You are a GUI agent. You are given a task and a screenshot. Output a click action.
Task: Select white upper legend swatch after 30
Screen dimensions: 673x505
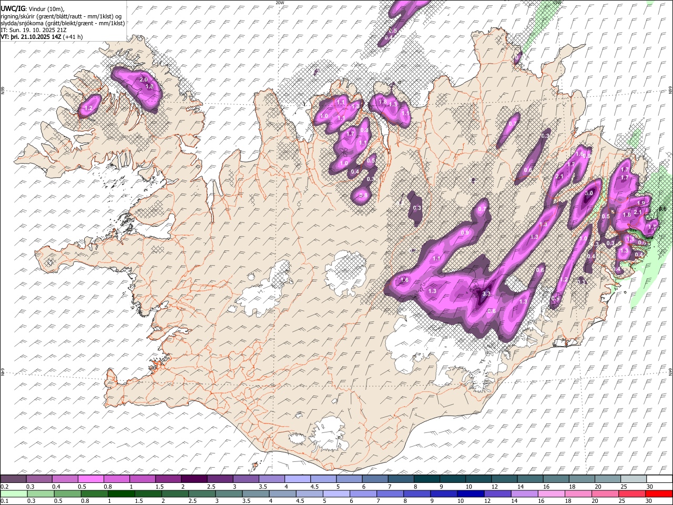(659, 479)
